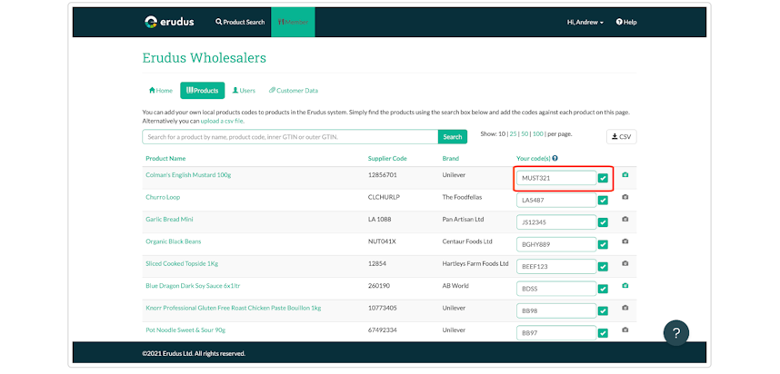Save code for Organic Black Beans

(603, 244)
